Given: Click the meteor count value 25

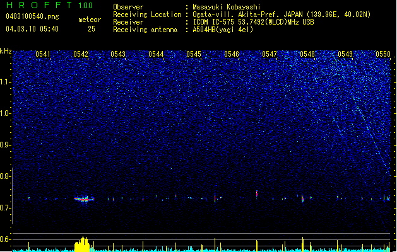Looking at the screenshot, I should [x=92, y=29].
